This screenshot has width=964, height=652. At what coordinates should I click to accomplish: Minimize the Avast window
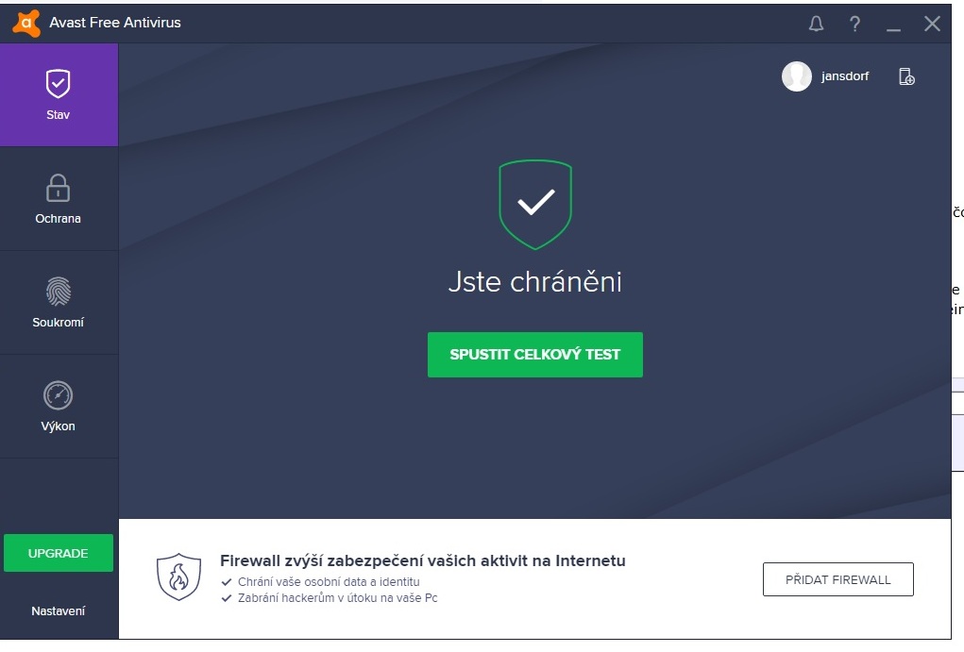pos(893,24)
